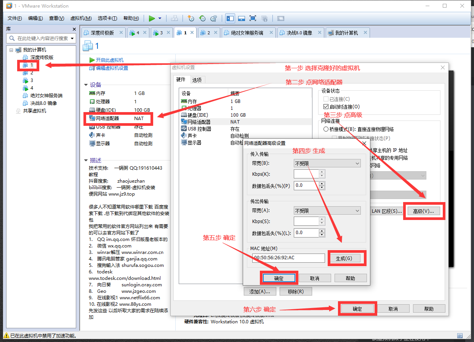
Task: Open the power options arrow beside play icon
Action: [160, 18]
